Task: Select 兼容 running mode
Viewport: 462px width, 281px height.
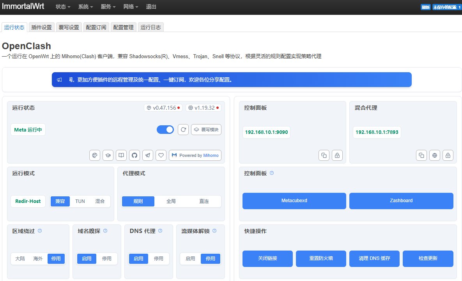Action: coord(60,201)
